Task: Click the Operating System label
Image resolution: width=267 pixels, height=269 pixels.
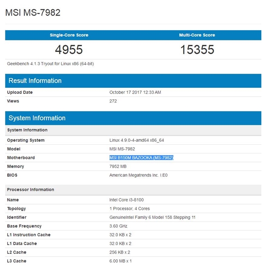Action: (26, 140)
